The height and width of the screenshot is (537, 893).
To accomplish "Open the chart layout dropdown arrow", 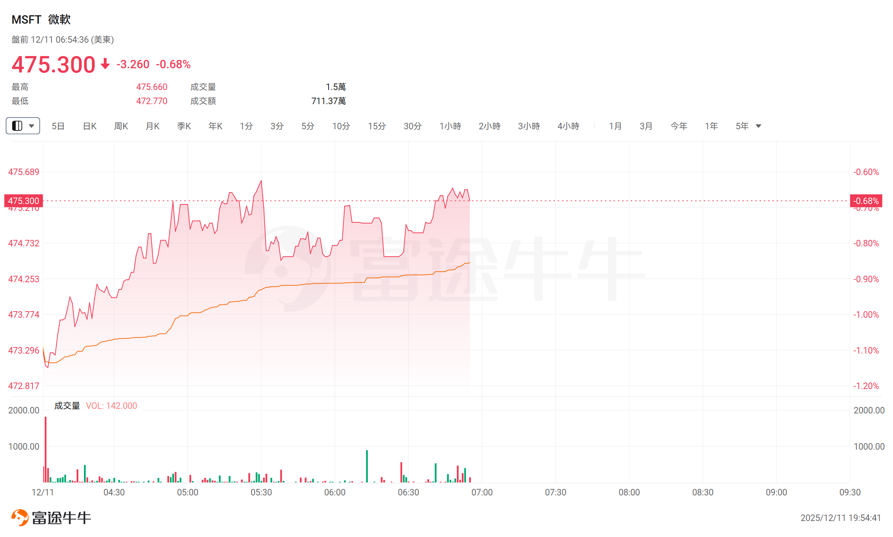I will [32, 126].
